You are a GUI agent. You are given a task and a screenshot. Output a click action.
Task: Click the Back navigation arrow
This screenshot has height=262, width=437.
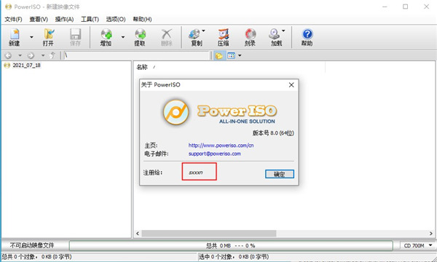8,56
